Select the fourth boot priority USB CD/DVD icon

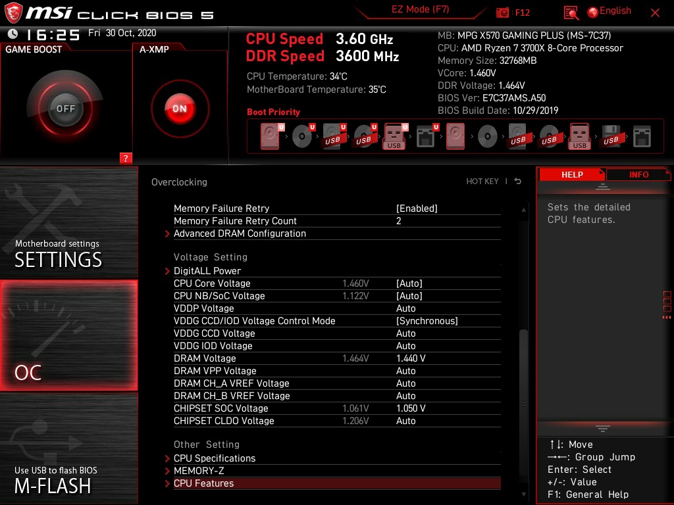[x=365, y=137]
